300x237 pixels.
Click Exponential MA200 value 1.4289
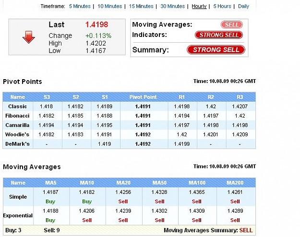(x=235, y=211)
